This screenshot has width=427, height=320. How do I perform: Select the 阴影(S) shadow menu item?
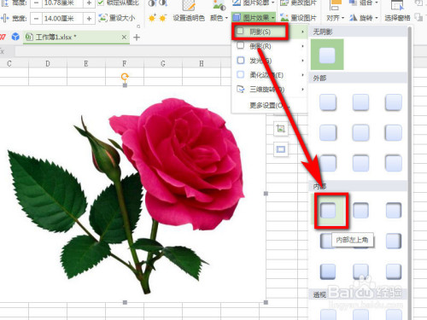[x=270, y=32]
